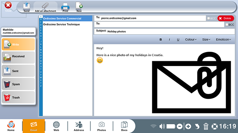Open the Trash folder
Screen dimensions: 238x133
(x=18, y=97)
